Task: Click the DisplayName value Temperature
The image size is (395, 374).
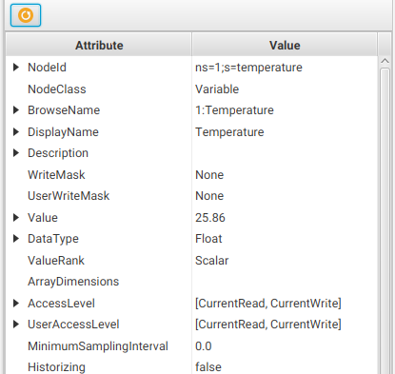Action: tap(229, 132)
